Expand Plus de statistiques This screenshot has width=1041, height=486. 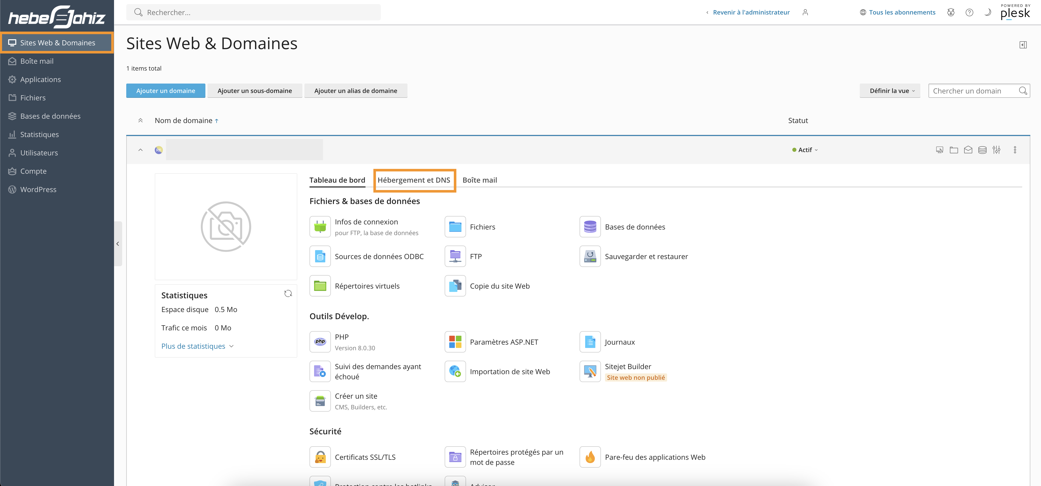pyautogui.click(x=197, y=346)
